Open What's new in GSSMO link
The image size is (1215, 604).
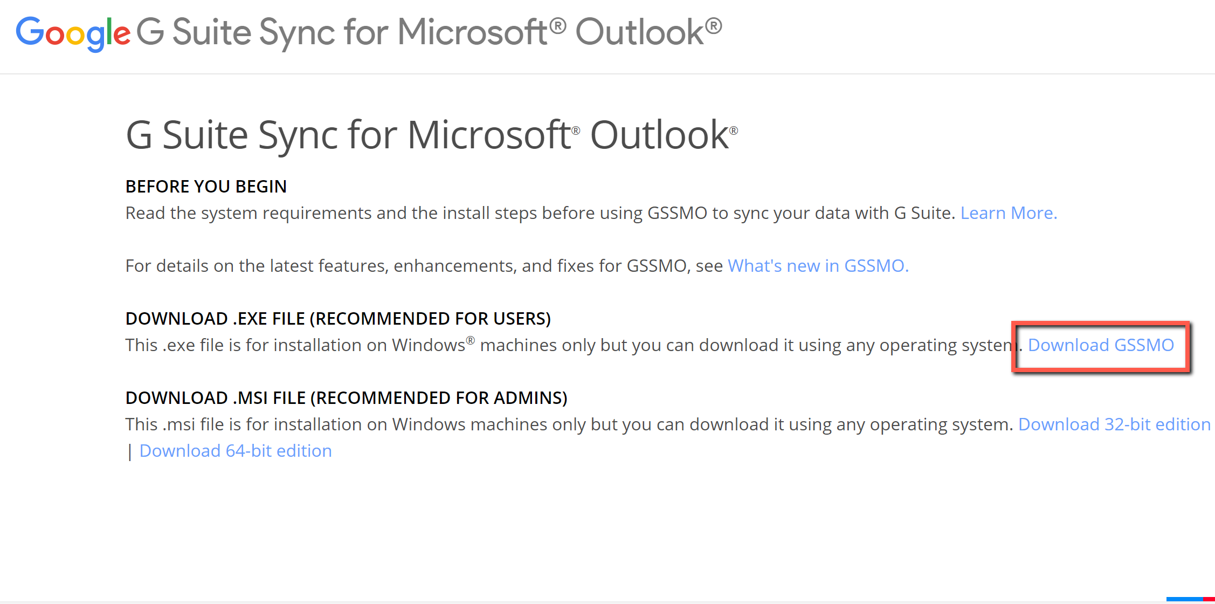(x=818, y=266)
